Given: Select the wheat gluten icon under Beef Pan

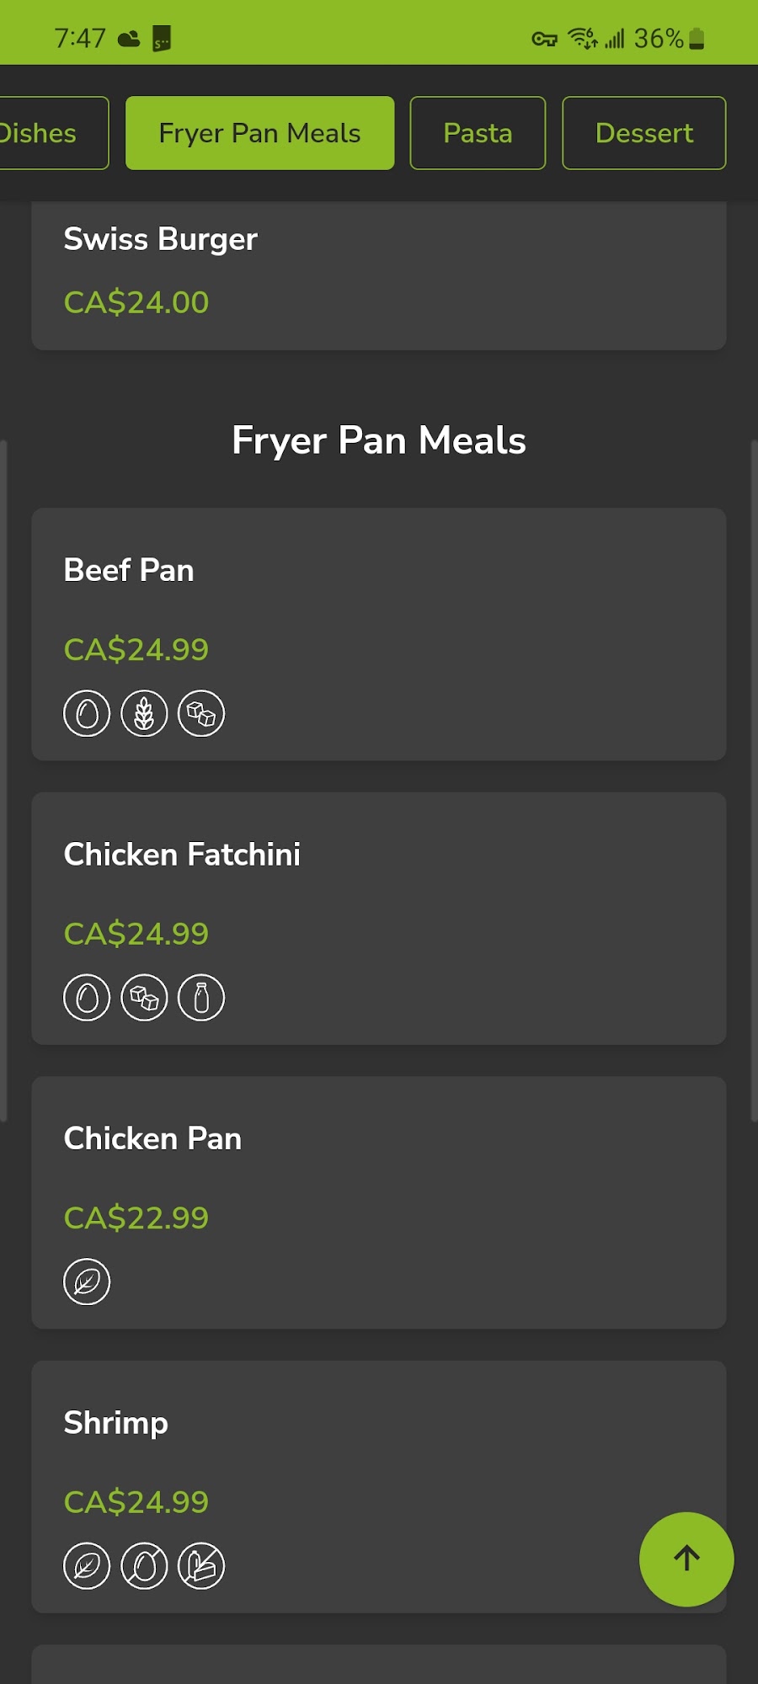Looking at the screenshot, I should 144,712.
